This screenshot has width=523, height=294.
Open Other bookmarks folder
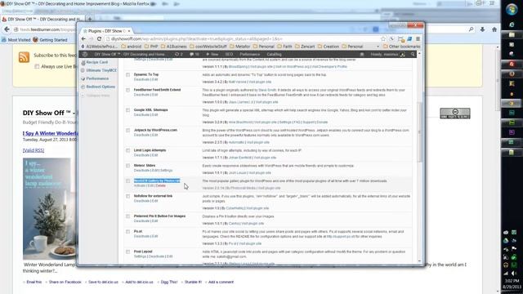(401, 47)
